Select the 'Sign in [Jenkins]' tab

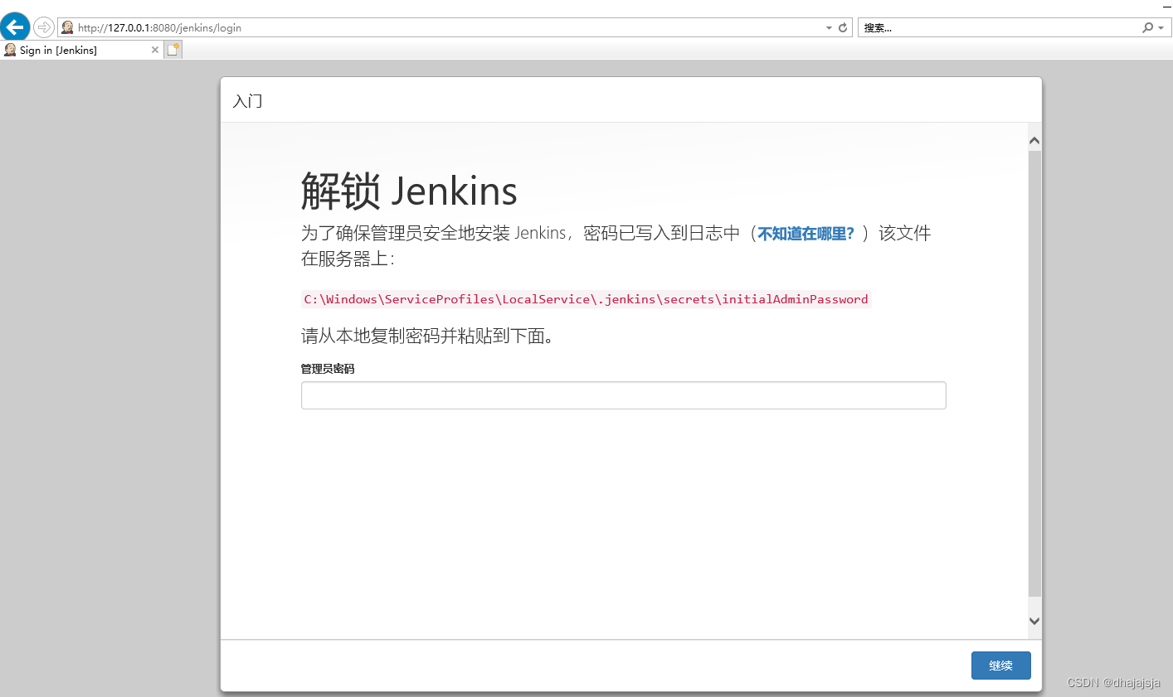81,50
